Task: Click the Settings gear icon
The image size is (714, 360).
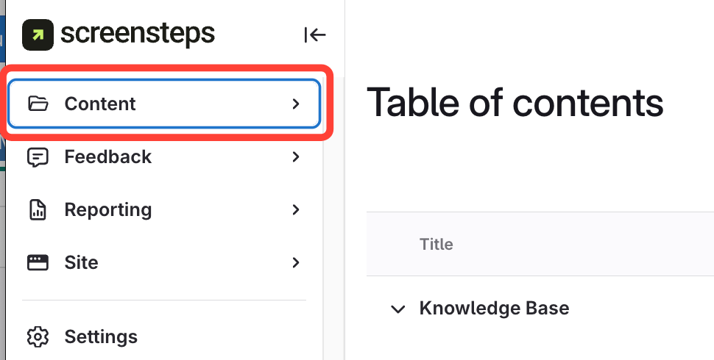Action: pos(38,337)
